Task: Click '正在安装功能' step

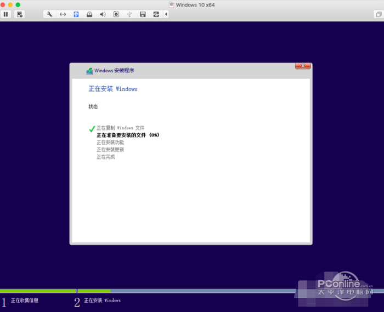Action: coord(110,143)
